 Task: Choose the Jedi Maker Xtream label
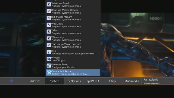[62, 17]
